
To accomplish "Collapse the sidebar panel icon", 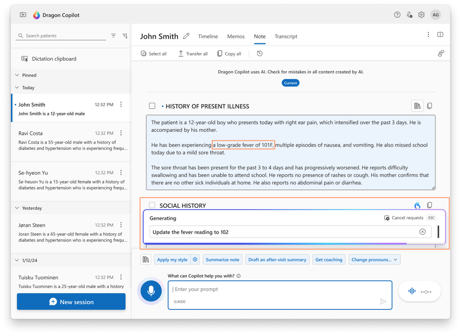I will coord(23,15).
